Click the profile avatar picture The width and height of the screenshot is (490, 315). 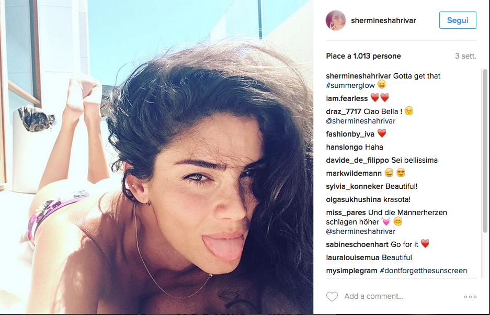(336, 20)
